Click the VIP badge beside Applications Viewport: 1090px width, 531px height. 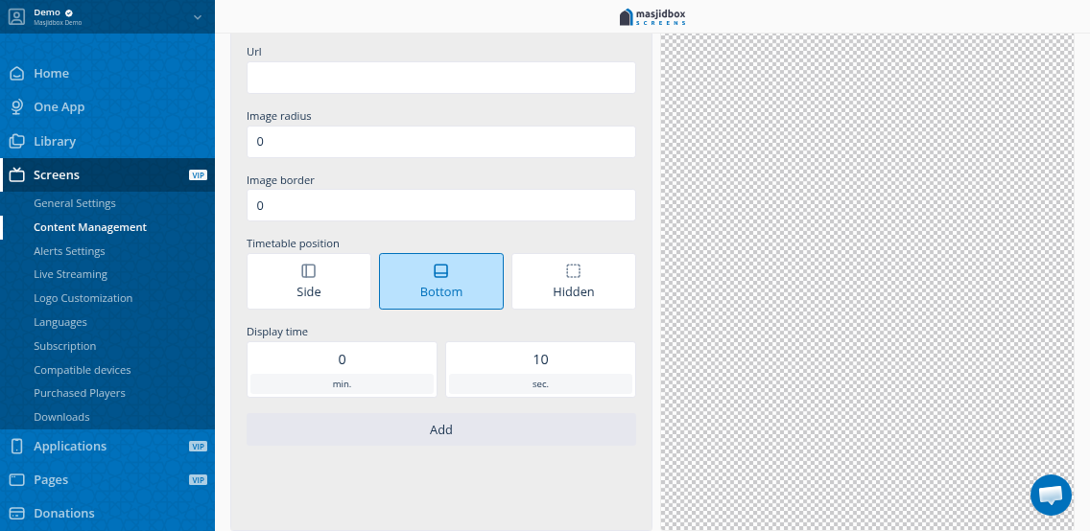(198, 447)
